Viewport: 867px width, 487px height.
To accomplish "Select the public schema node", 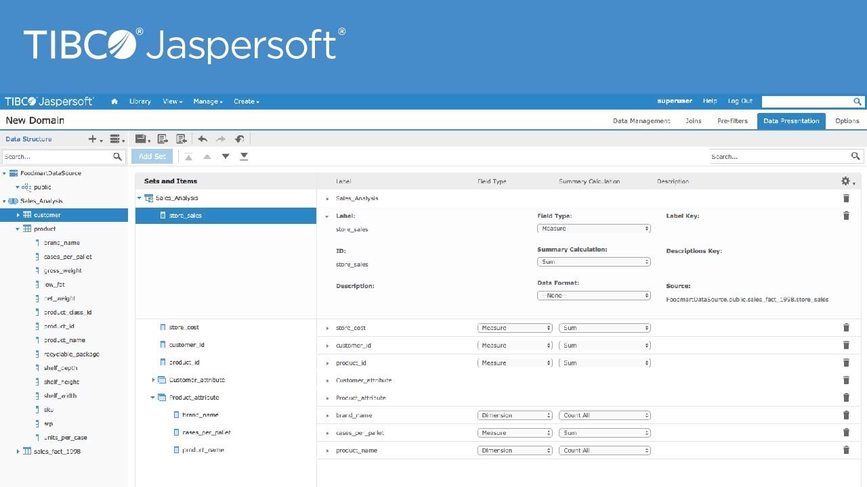I will click(42, 187).
